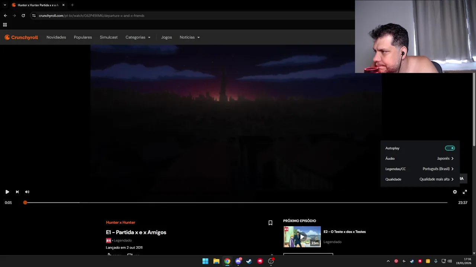This screenshot has width=476, height=267.
Task: Click the Crunchyroll logo in the header
Action: 21,37
